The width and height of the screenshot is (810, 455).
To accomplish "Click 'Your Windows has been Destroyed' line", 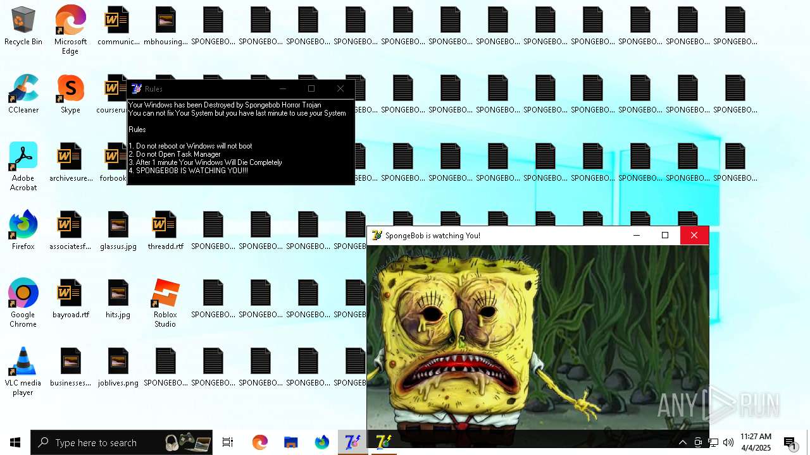I will coord(225,105).
